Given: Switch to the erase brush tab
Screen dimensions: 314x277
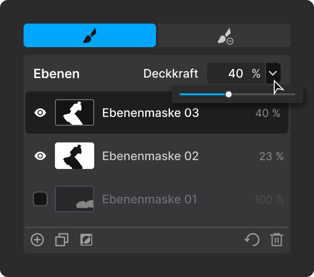Looking at the screenshot, I should point(224,35).
